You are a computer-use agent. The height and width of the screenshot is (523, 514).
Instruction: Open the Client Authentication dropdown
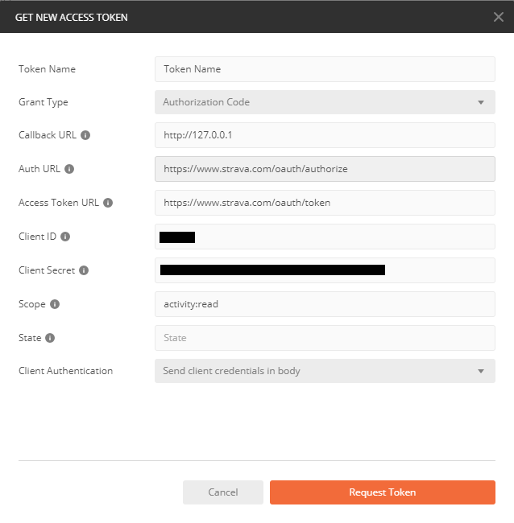325,371
